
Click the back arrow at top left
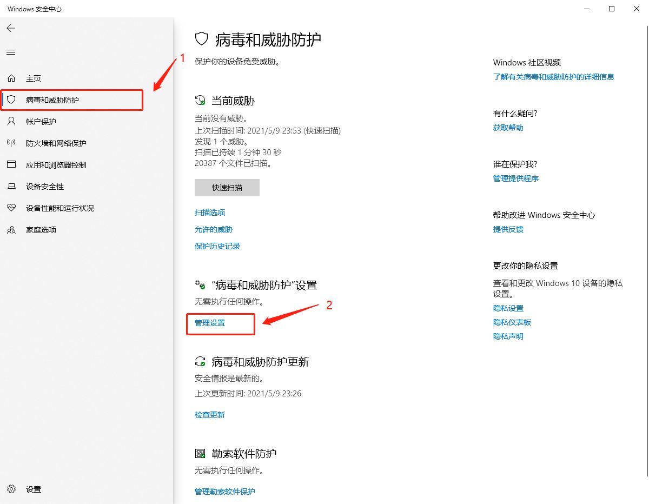pos(10,28)
